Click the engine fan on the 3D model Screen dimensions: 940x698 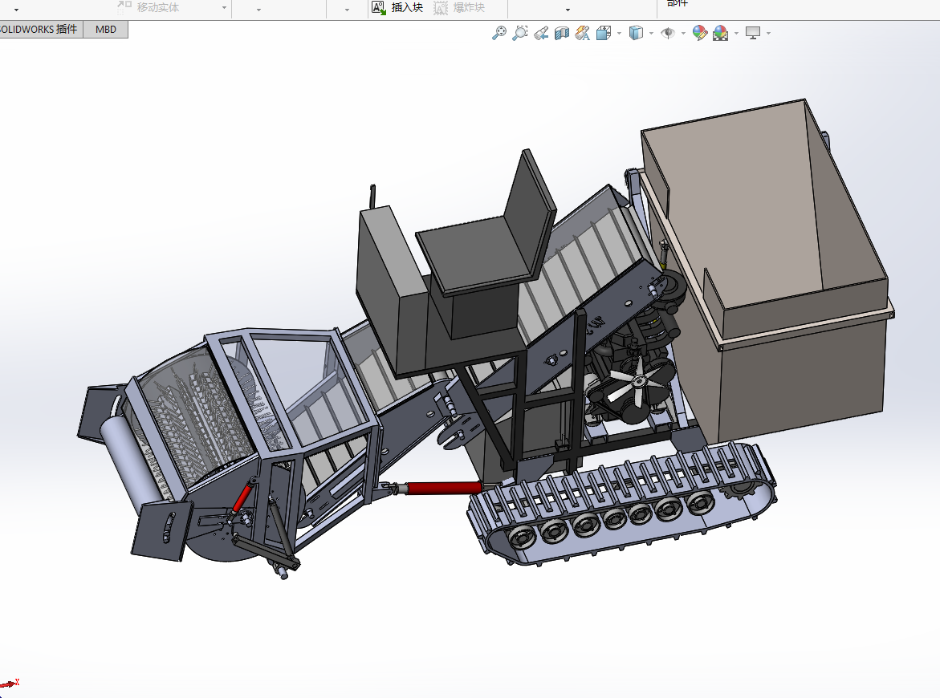point(638,379)
